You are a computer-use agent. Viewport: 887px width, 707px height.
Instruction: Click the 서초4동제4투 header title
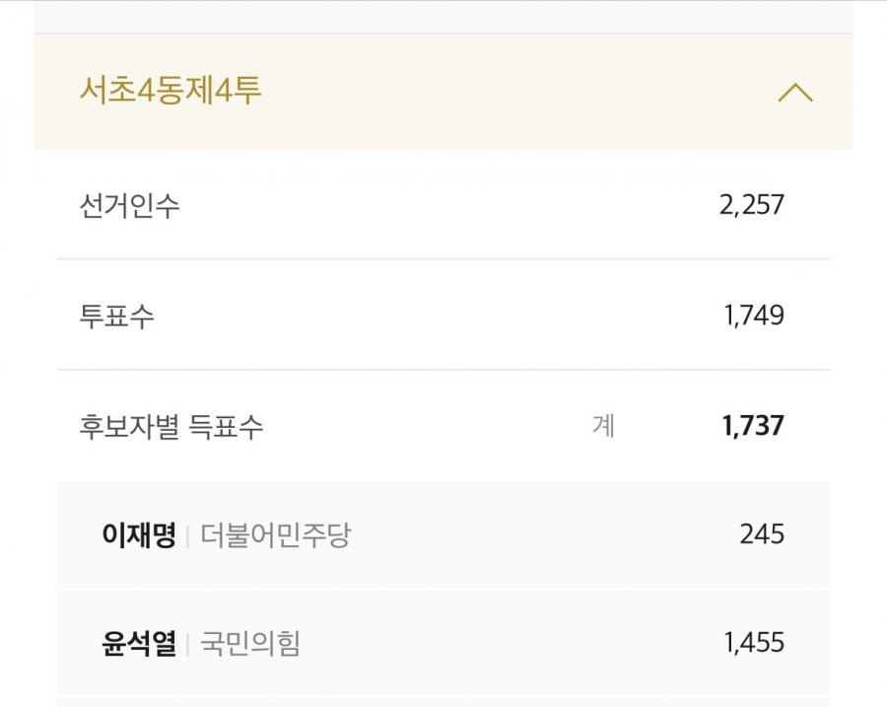coord(171,90)
